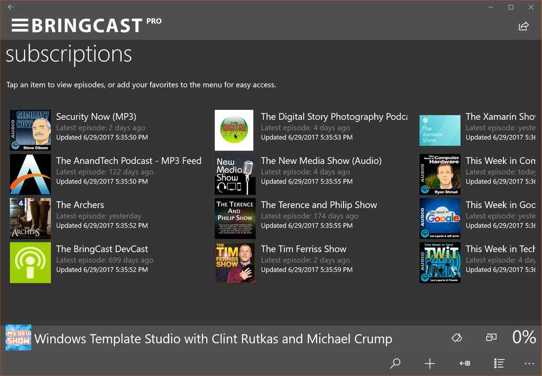
Task: Select The BringCast DevCast title
Action: tap(102, 249)
